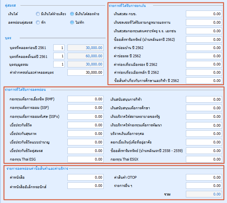
Task: Edit the ค่าสินค้า OTOP amount field
Action: point(204,177)
